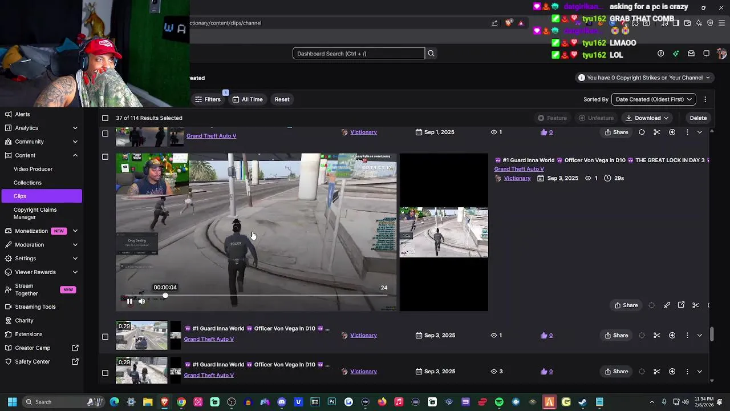The image size is (730, 411).
Task: Toggle checkbox for the 3-views Sep 3 row
Action: [x=105, y=373]
